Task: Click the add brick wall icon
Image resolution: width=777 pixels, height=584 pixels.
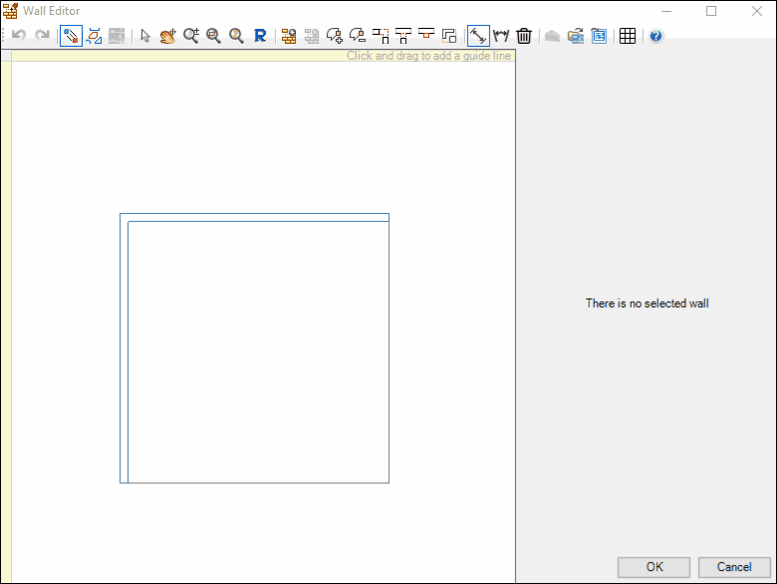Action: pos(289,36)
